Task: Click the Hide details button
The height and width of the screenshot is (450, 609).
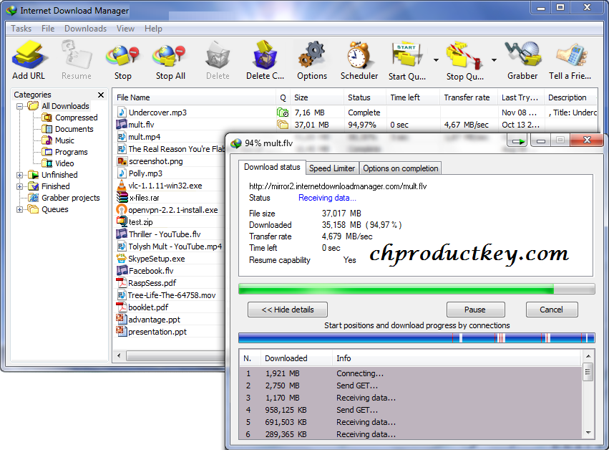Action: pos(288,310)
